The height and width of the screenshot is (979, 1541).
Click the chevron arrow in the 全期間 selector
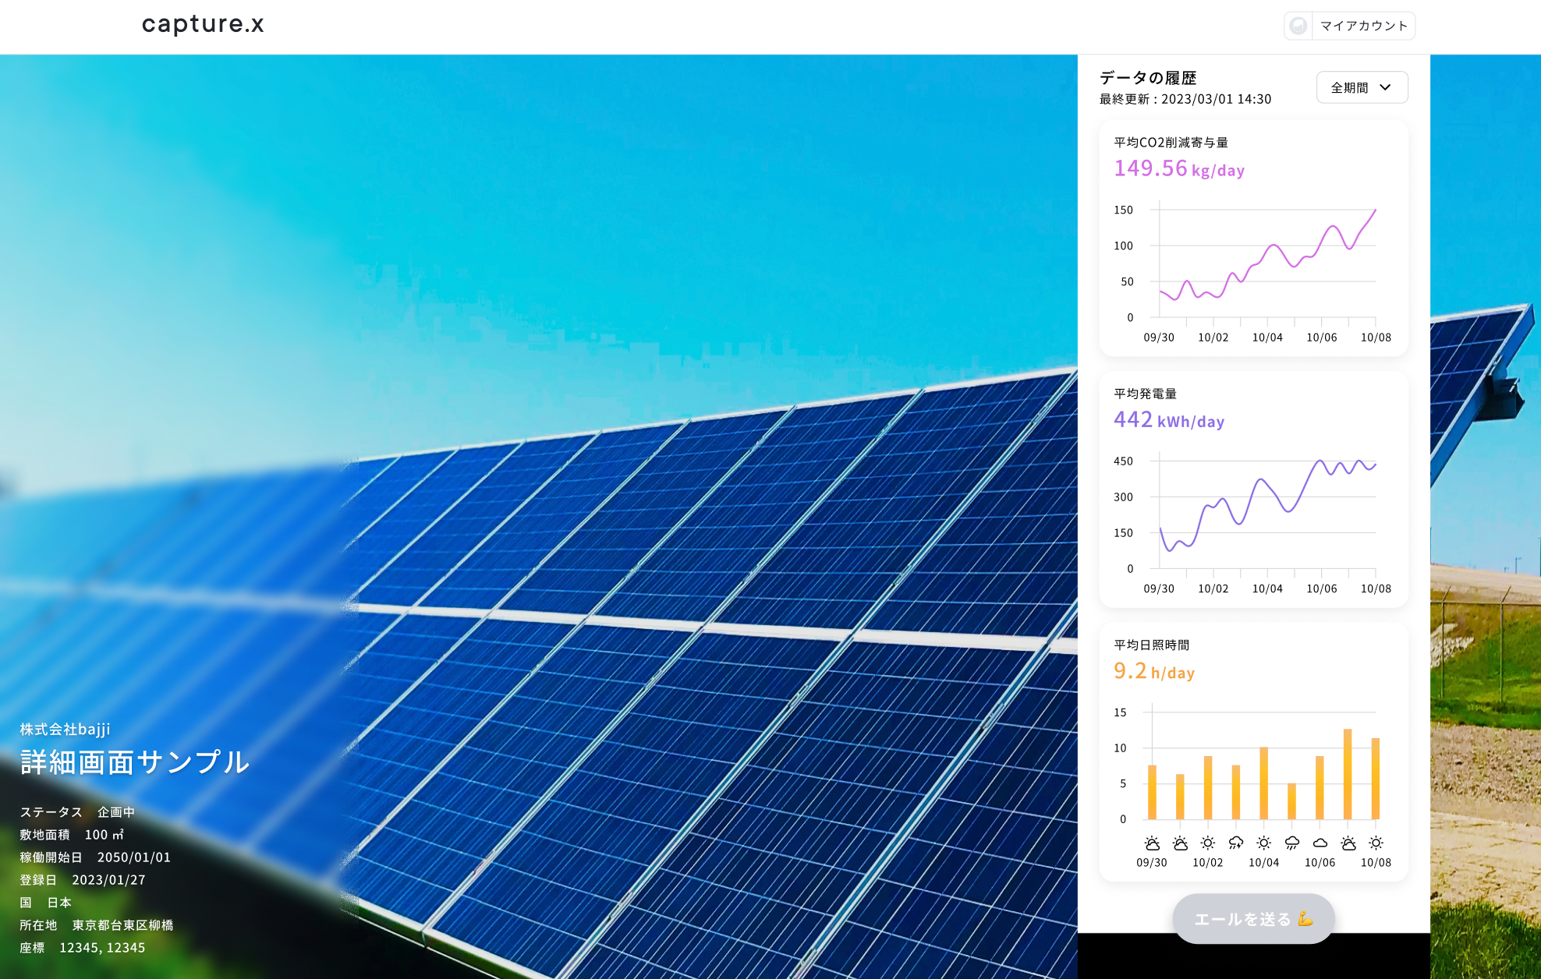[x=1385, y=87]
